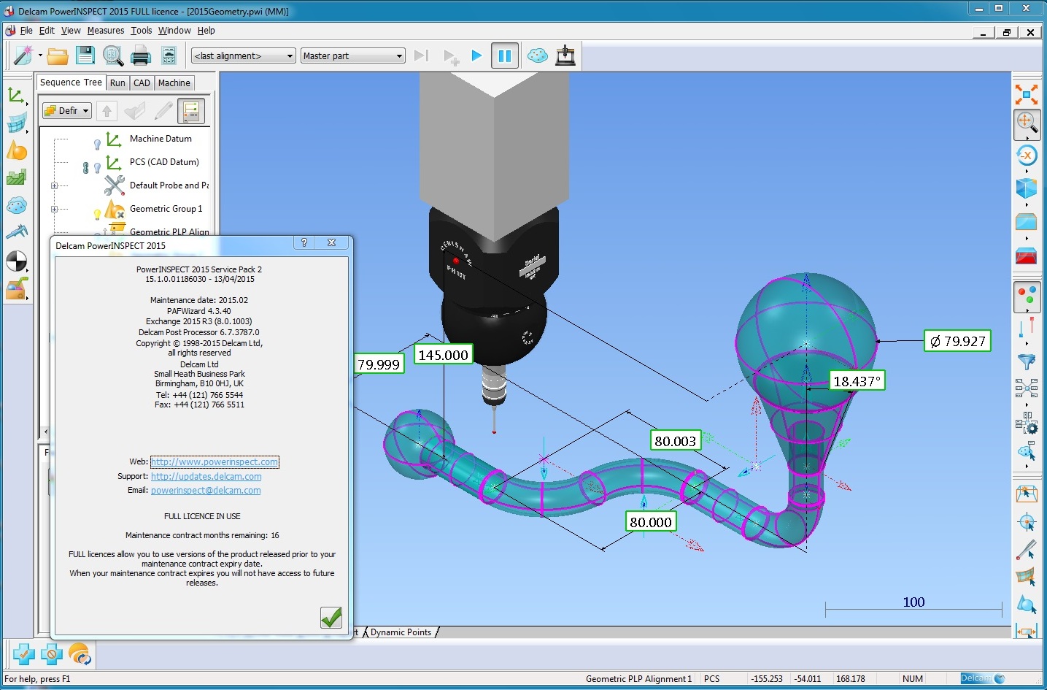Click the powerinspect@delcam.com email link
This screenshot has height=690, width=1047.
pyautogui.click(x=206, y=491)
